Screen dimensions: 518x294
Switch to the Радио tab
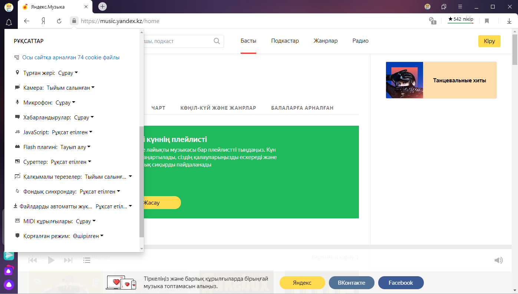360,41
